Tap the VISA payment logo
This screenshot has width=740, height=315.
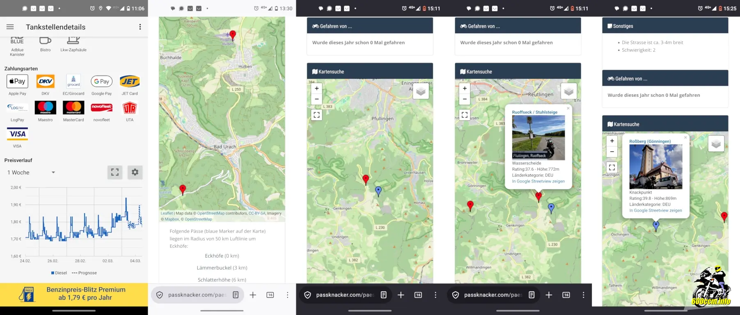(x=17, y=134)
